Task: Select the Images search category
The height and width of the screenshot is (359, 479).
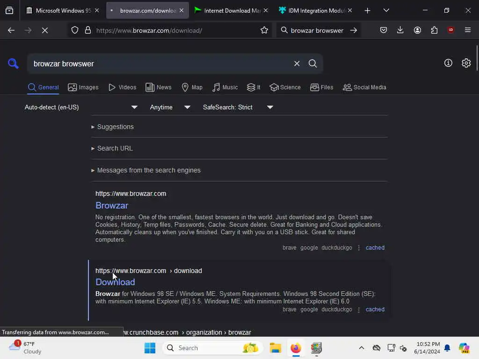Action: tap(83, 87)
